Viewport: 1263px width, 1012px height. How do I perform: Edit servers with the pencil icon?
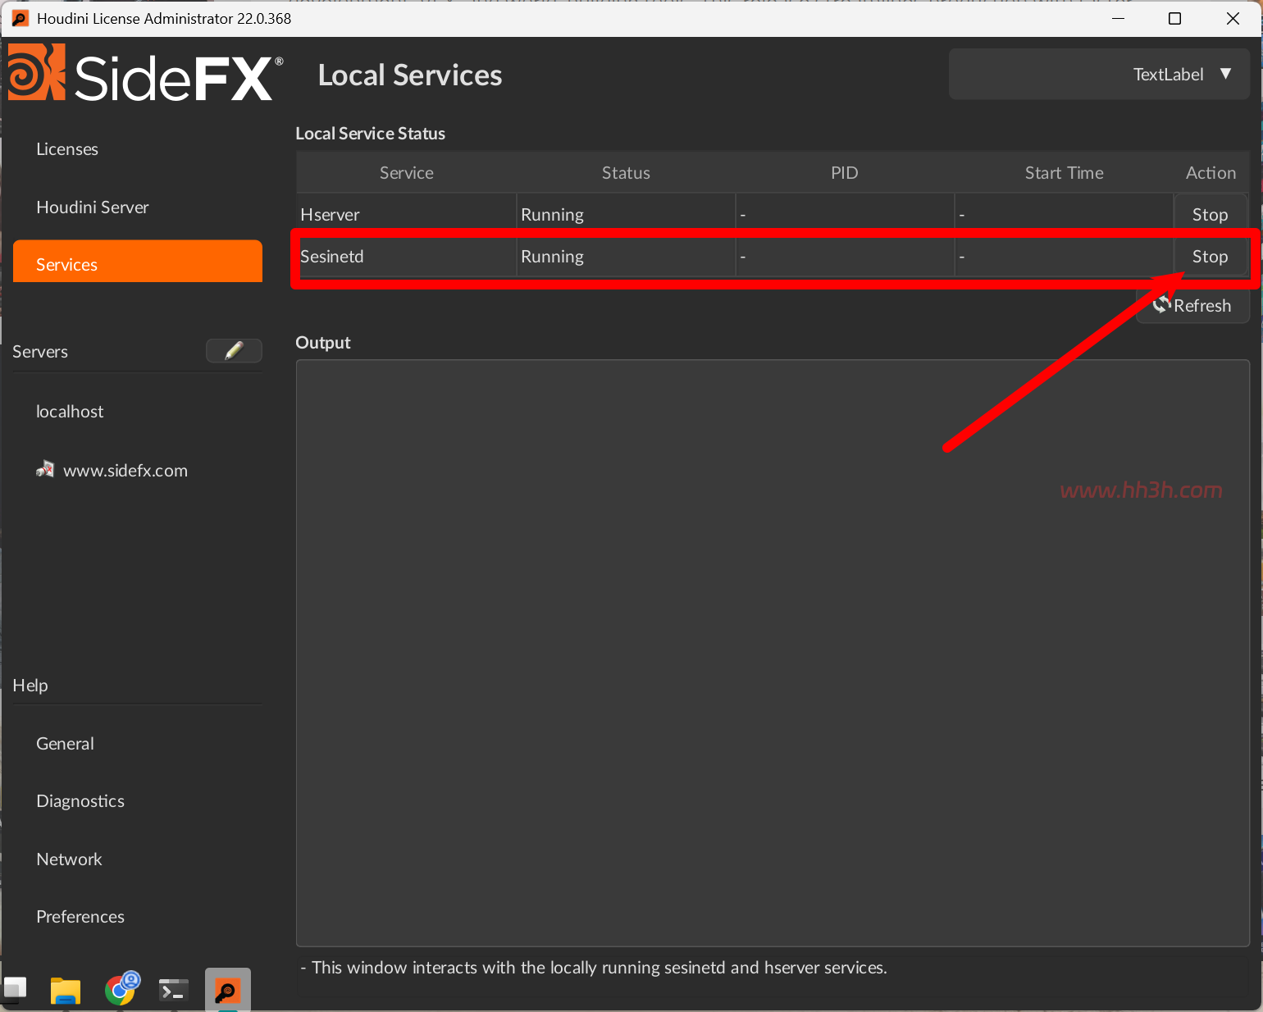click(x=234, y=351)
